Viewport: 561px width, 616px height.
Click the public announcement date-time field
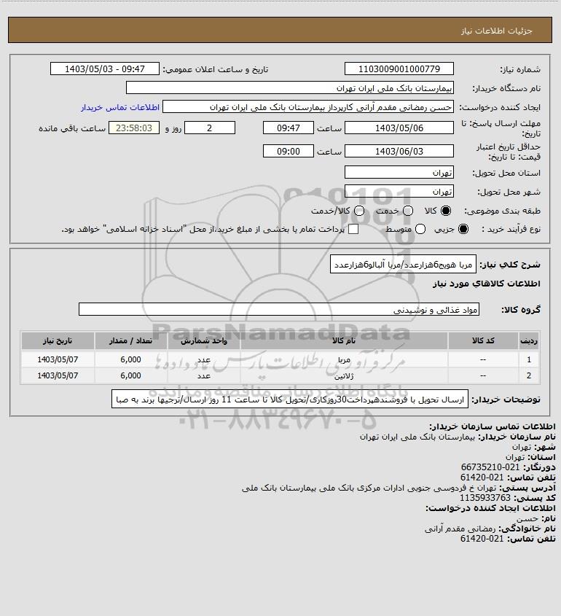pyautogui.click(x=105, y=69)
